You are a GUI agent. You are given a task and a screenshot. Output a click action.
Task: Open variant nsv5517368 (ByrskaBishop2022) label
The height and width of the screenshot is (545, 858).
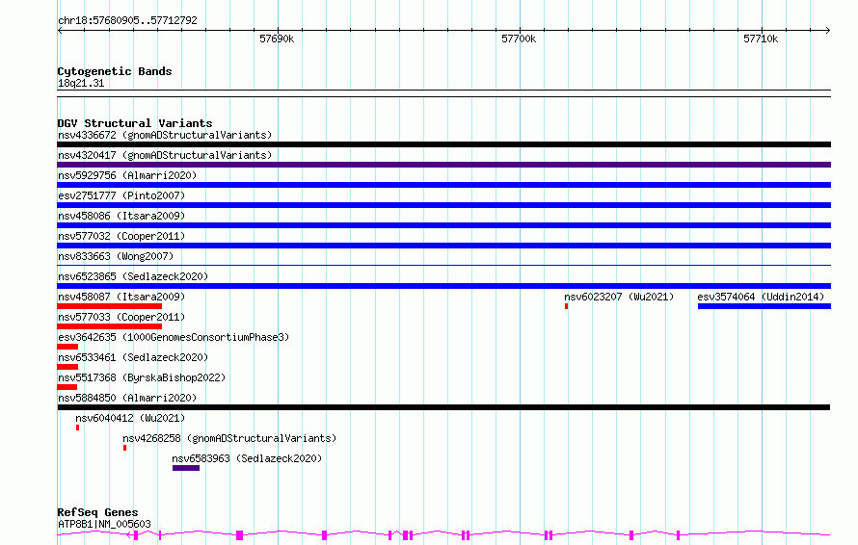[142, 377]
